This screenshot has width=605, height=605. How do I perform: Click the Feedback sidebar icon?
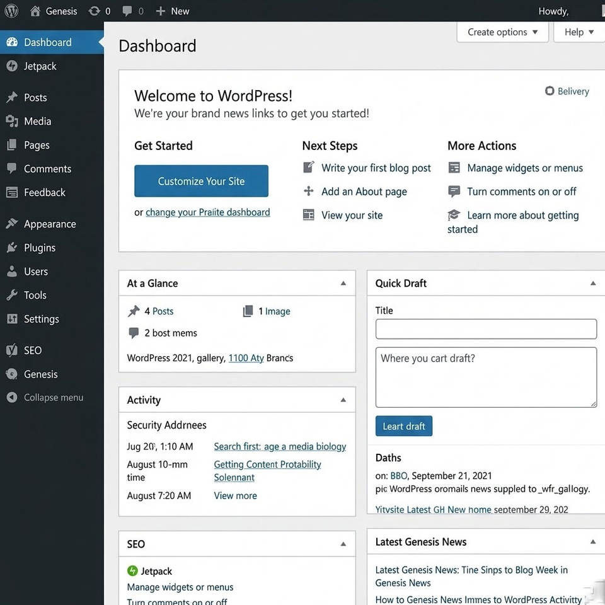click(12, 192)
